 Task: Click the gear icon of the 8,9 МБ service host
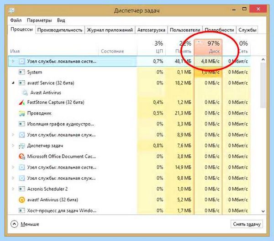[x=21, y=135]
